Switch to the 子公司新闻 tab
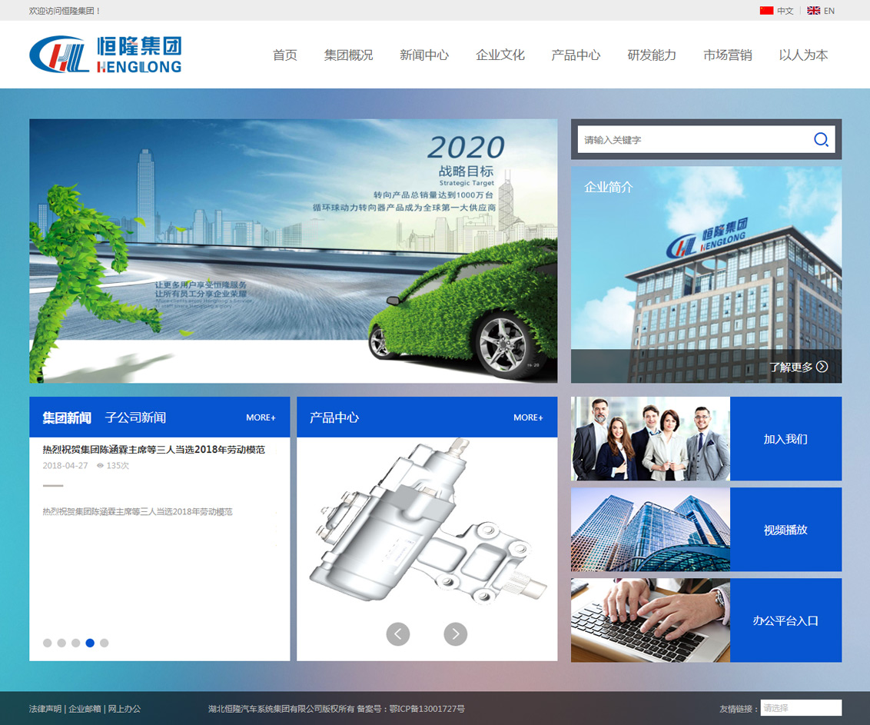 [135, 417]
